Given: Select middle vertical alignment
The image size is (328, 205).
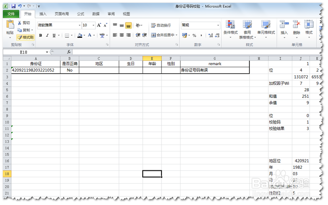Looking at the screenshot, I should (x=122, y=25).
